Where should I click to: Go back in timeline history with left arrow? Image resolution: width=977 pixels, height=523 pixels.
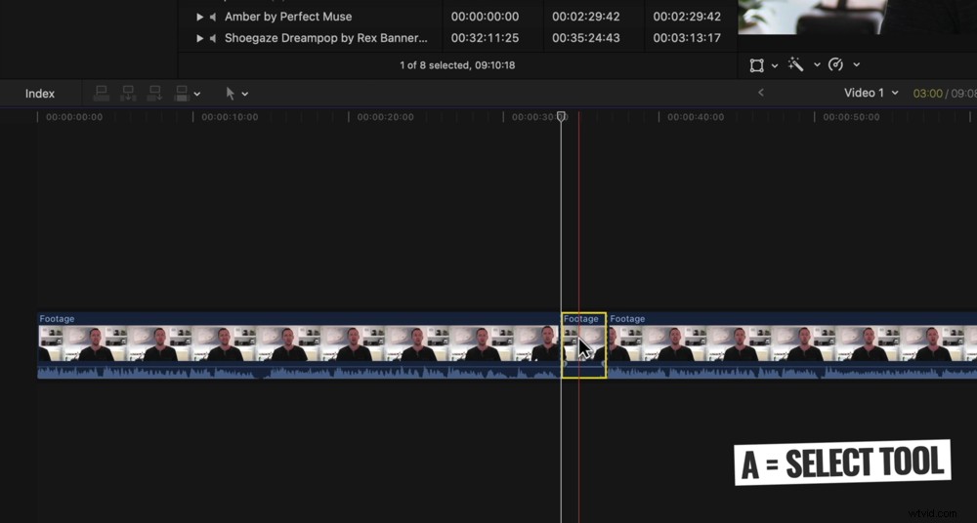tap(761, 93)
